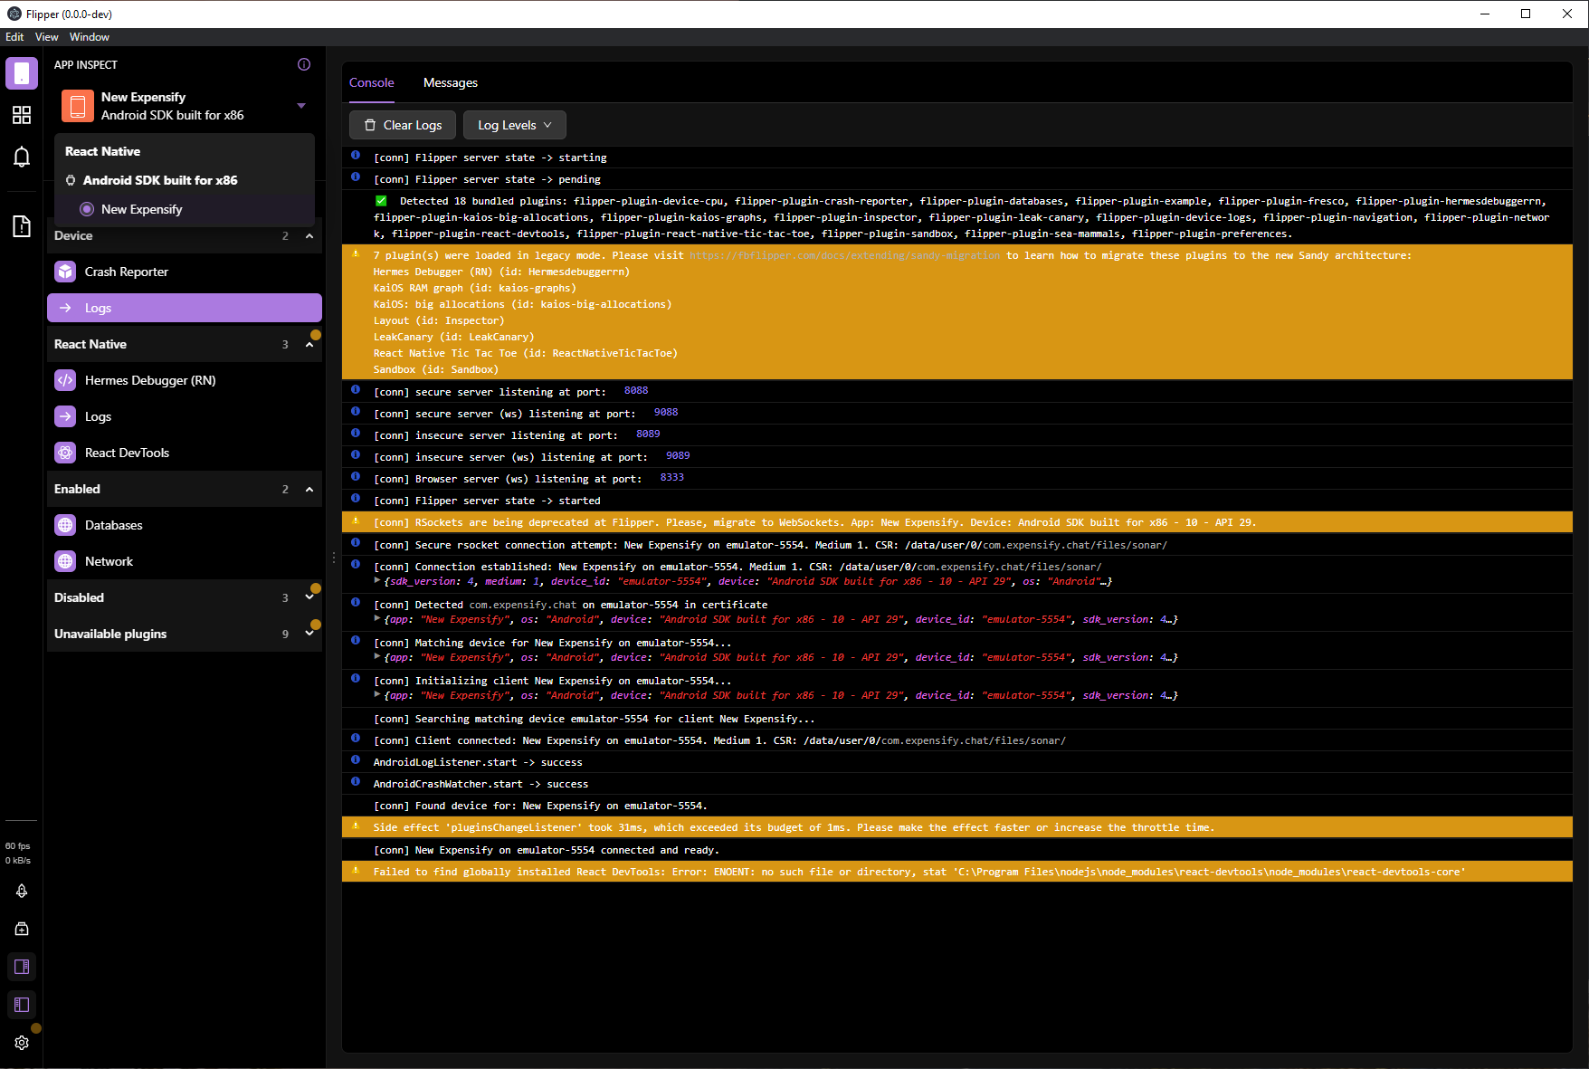
Task: Expand object under 'Connection established' log row
Action: (x=377, y=580)
